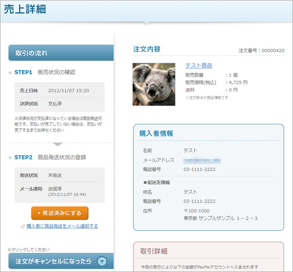293x272 pixels.
Task: Click the 取引詳細 section heading
Action: coord(153,251)
